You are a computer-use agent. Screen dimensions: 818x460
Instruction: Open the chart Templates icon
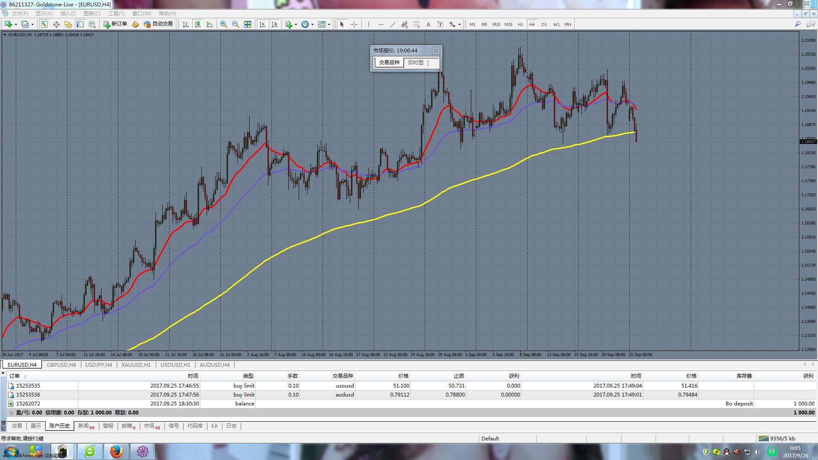322,24
